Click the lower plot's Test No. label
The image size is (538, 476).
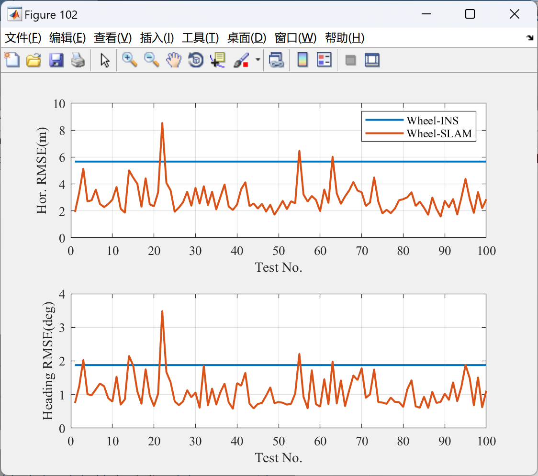pyautogui.click(x=279, y=458)
